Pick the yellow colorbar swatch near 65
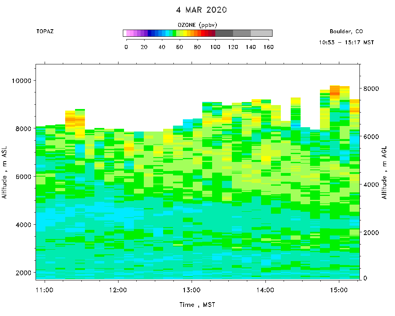Screen dimensions: 395x316 [x=185, y=33]
